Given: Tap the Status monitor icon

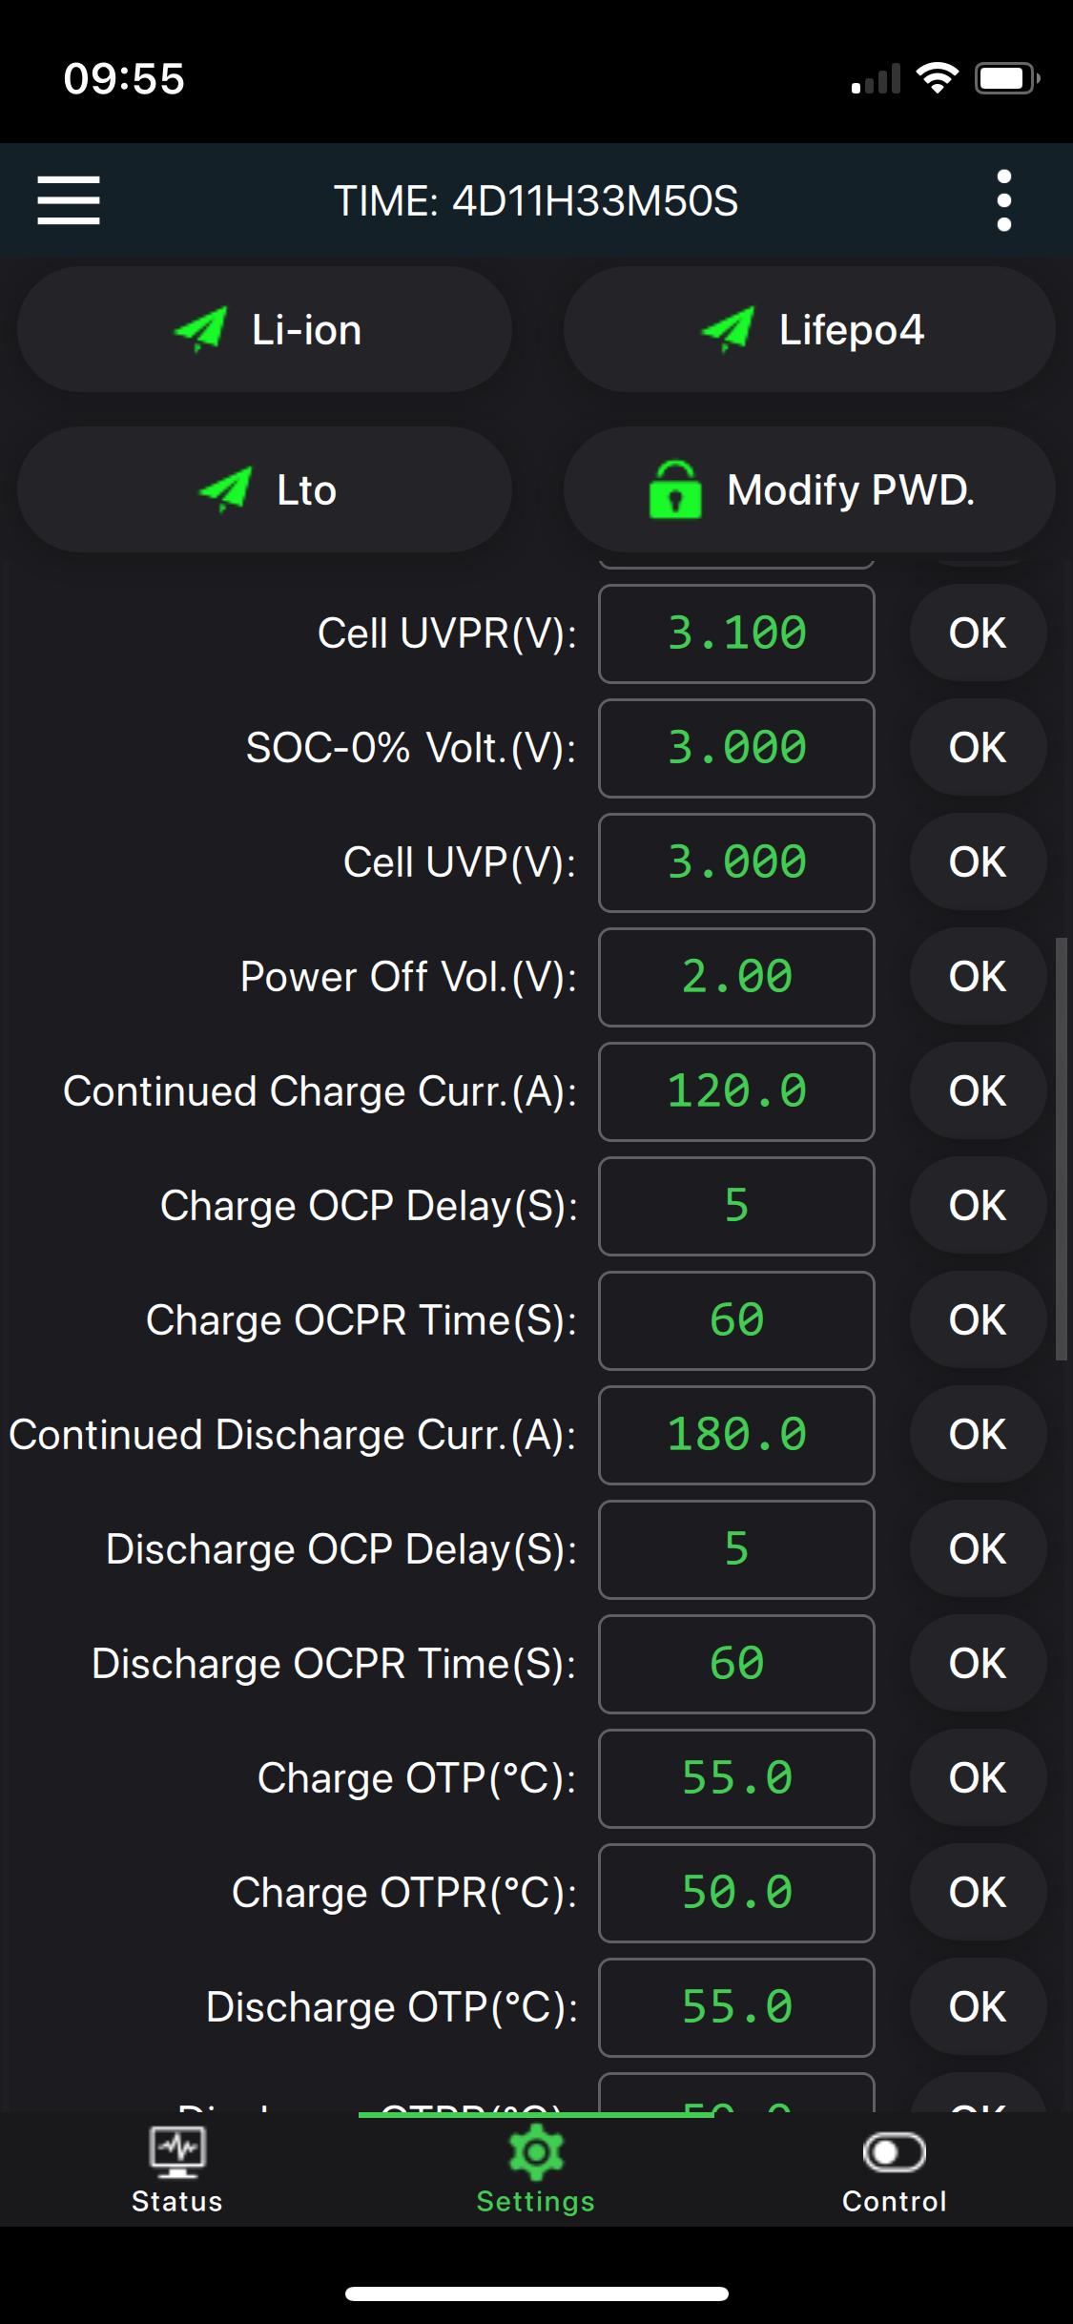Looking at the screenshot, I should tap(177, 2152).
